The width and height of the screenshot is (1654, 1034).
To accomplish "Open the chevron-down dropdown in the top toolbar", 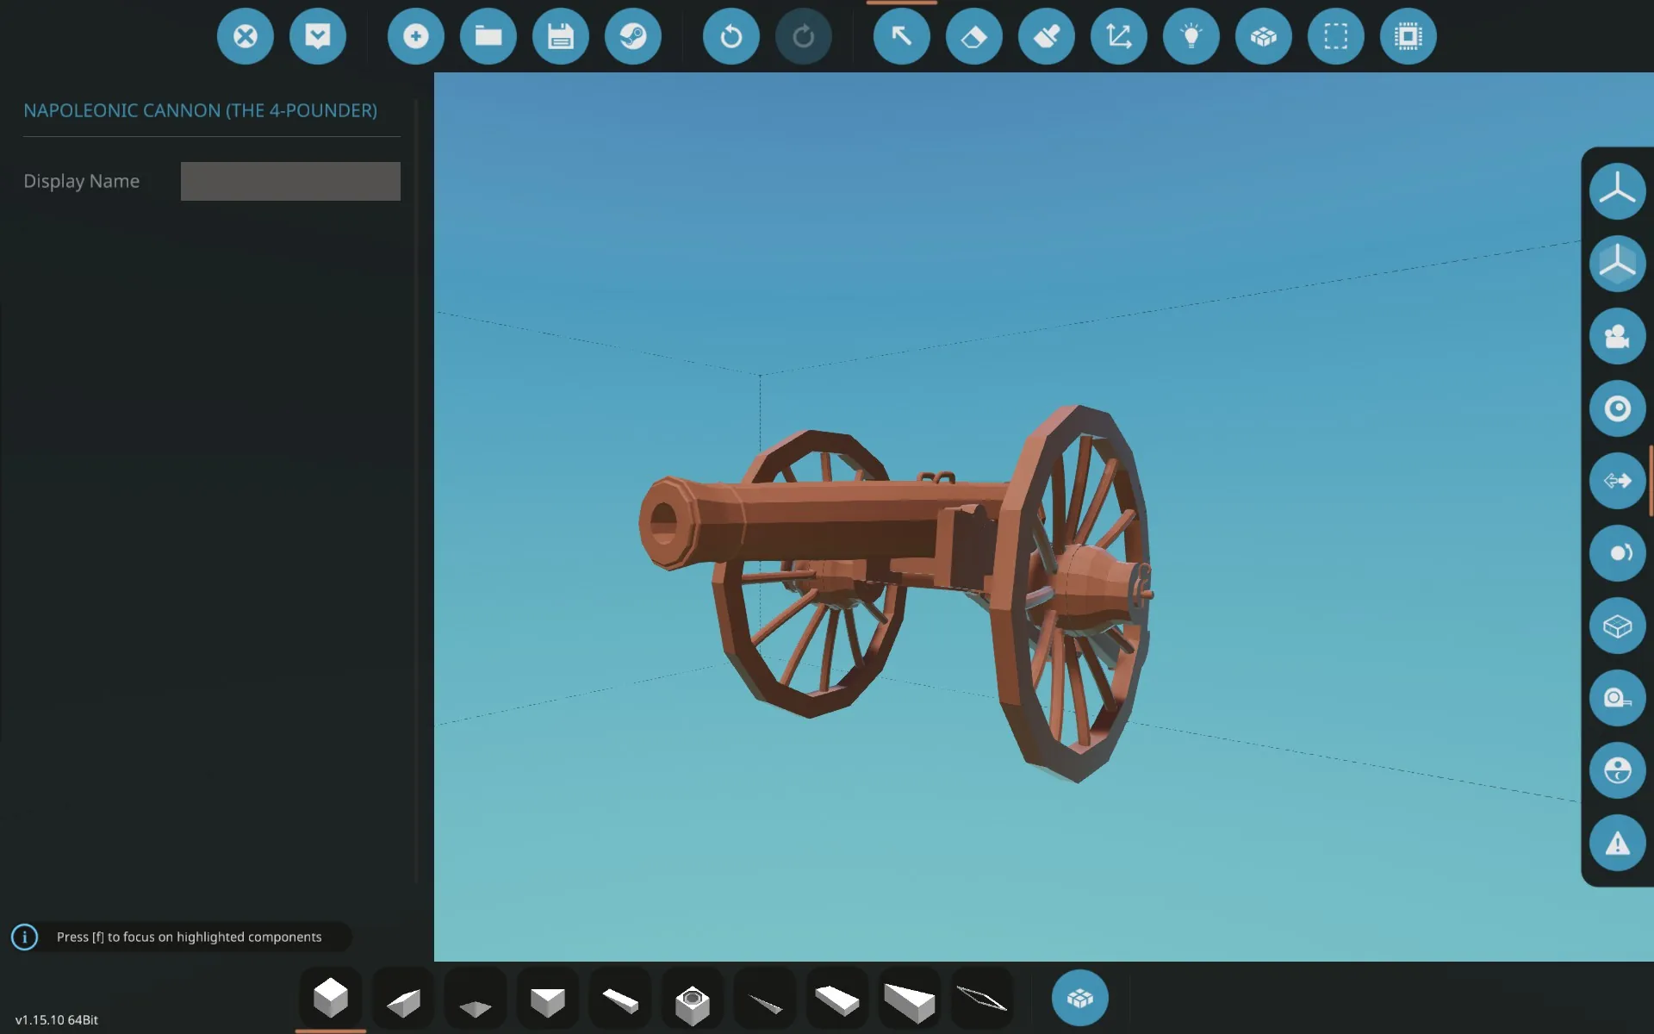I will pos(318,36).
